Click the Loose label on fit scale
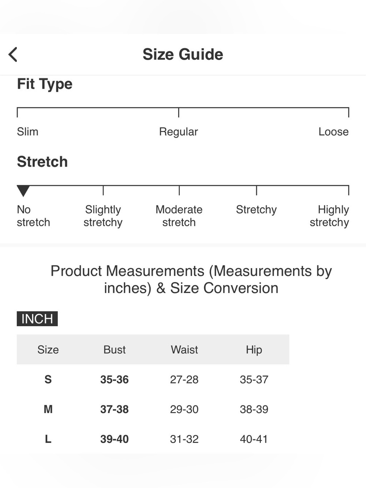This screenshot has width=366, height=488. [x=333, y=131]
